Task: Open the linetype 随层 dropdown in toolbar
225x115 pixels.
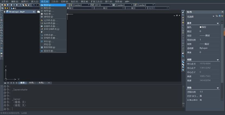Action: (x=109, y=8)
